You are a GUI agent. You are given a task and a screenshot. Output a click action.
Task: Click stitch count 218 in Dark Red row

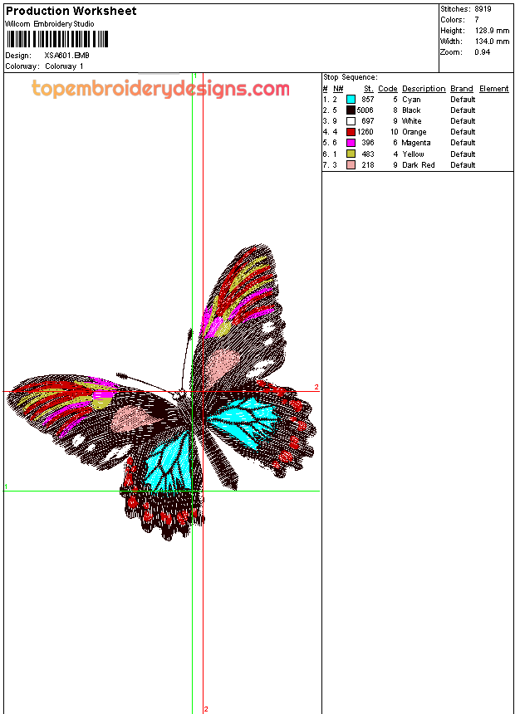[x=368, y=165]
